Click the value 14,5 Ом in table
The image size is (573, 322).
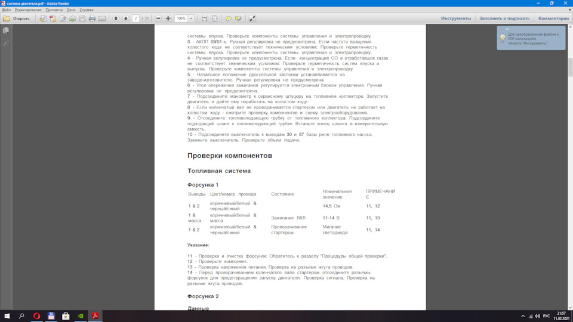pos(331,206)
